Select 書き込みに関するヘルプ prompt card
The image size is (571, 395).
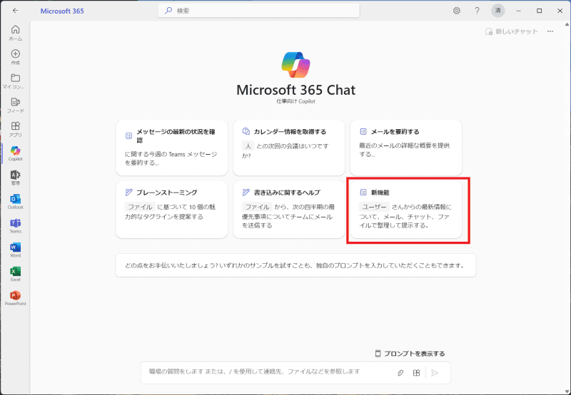click(x=289, y=210)
